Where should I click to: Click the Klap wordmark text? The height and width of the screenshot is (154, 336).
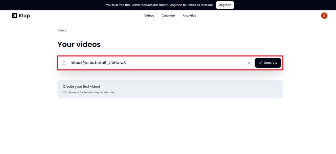(24, 16)
